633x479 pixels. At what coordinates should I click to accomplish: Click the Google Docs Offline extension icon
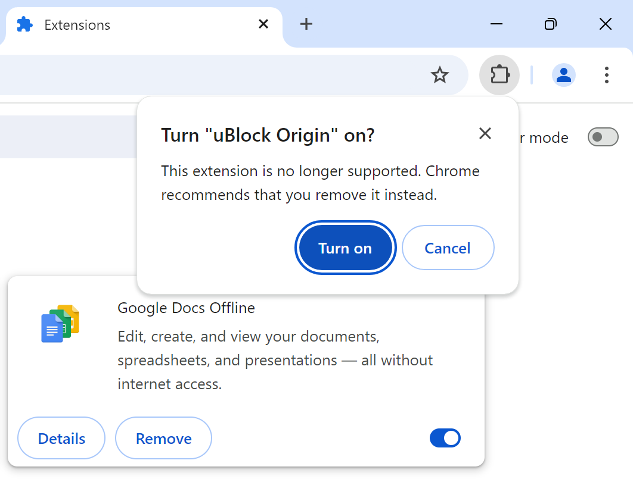tap(60, 324)
